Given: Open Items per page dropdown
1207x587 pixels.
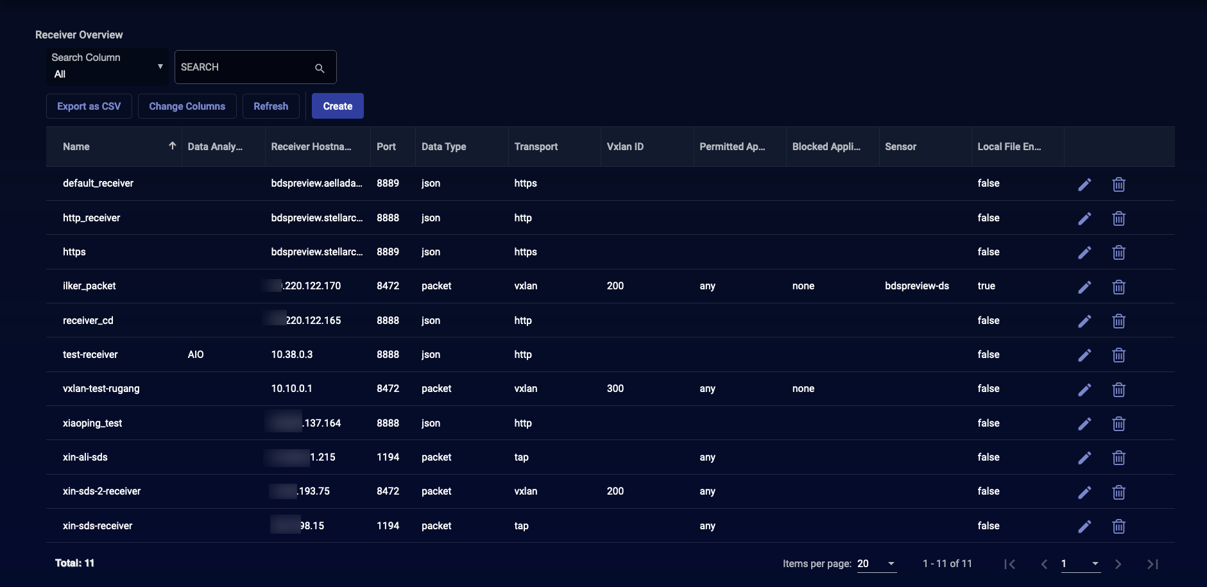Looking at the screenshot, I should coord(877,564).
